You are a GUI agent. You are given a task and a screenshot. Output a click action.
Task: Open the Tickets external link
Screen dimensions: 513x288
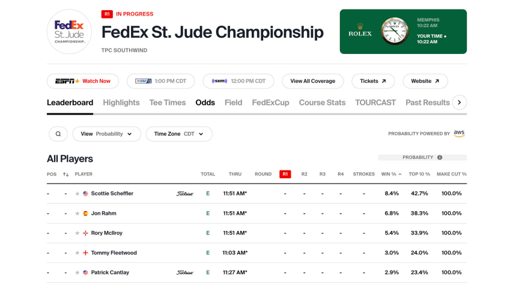pos(373,81)
